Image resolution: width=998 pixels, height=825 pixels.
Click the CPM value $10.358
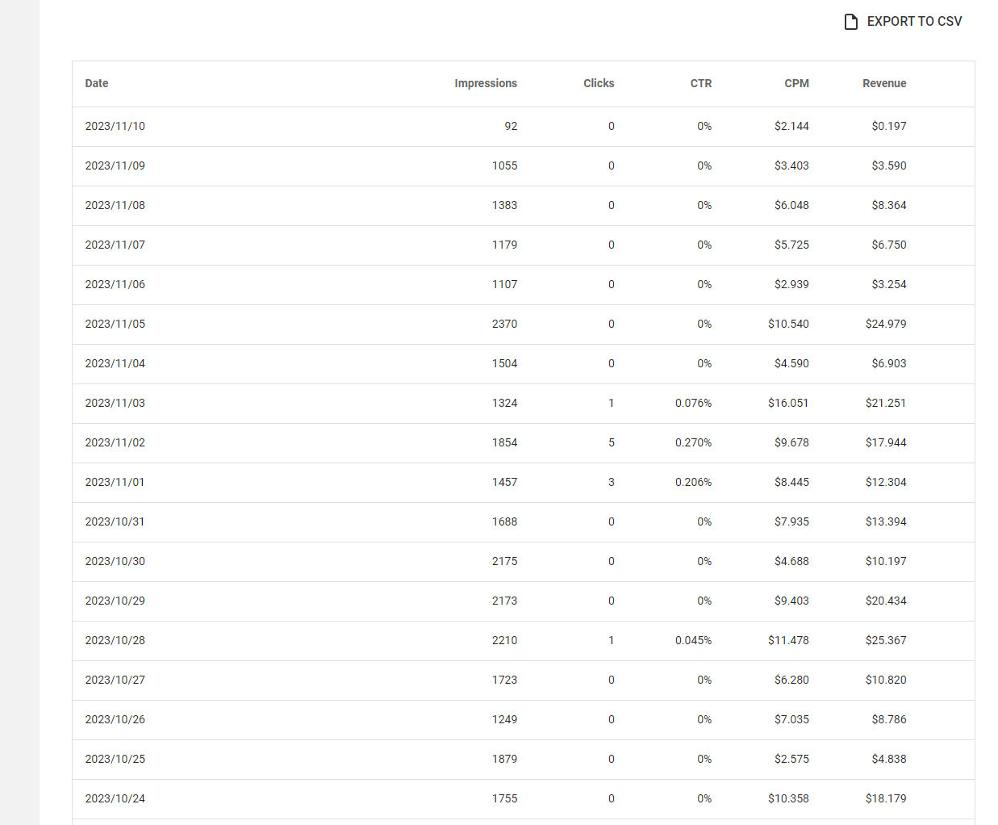788,798
